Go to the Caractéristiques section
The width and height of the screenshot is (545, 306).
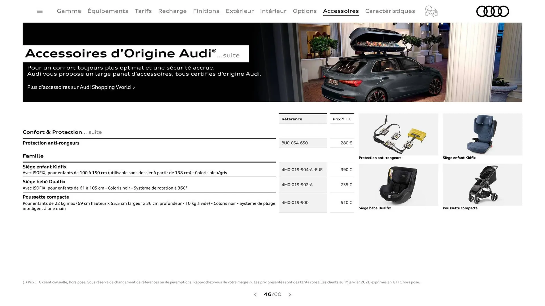point(390,11)
